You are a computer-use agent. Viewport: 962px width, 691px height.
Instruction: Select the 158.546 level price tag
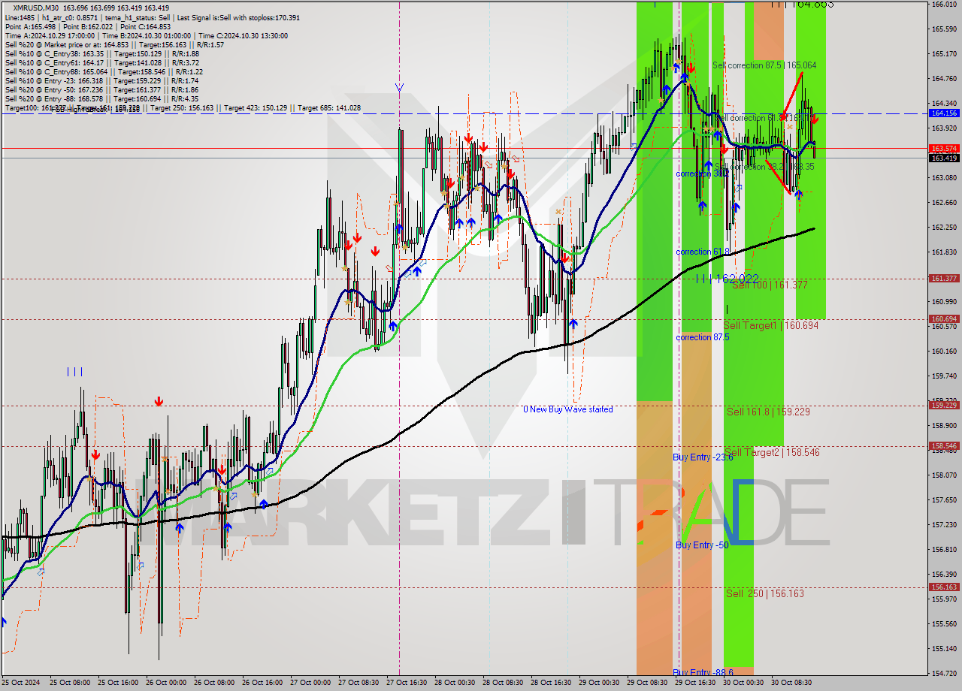944,446
